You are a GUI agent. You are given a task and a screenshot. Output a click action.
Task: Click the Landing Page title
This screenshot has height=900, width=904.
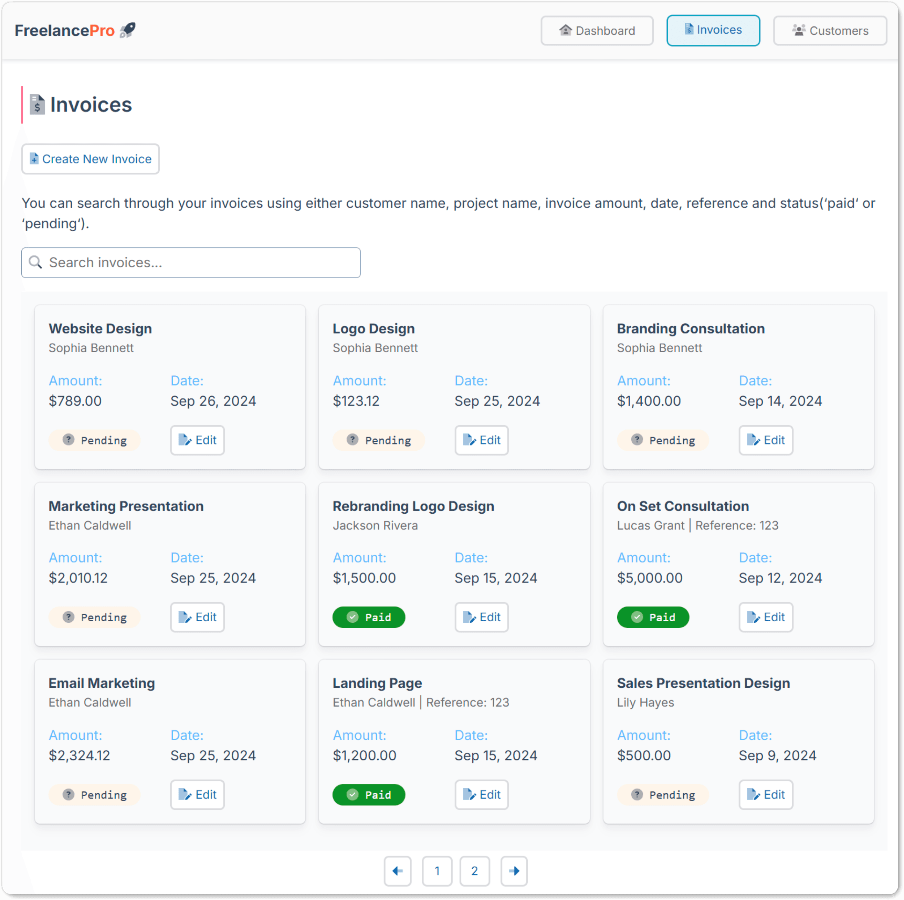pos(377,683)
